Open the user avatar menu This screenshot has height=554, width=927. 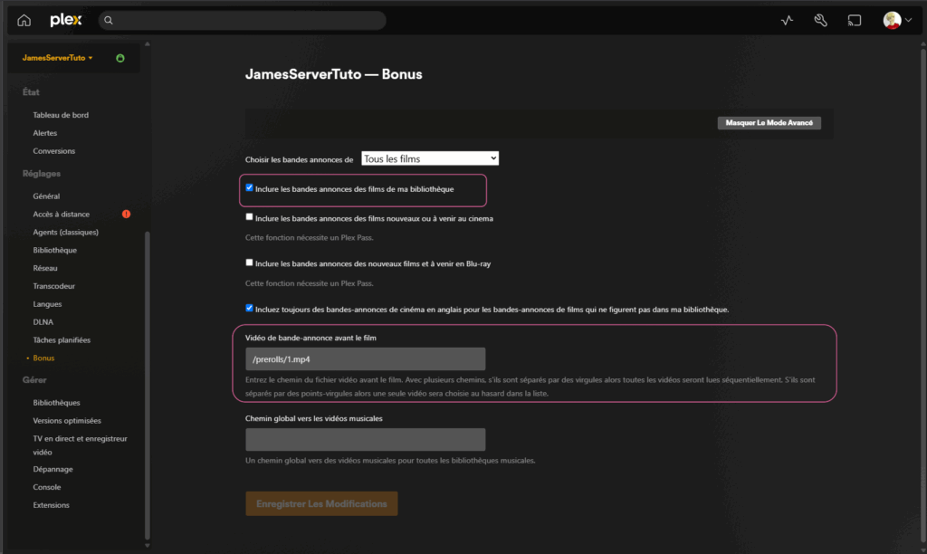(x=892, y=20)
